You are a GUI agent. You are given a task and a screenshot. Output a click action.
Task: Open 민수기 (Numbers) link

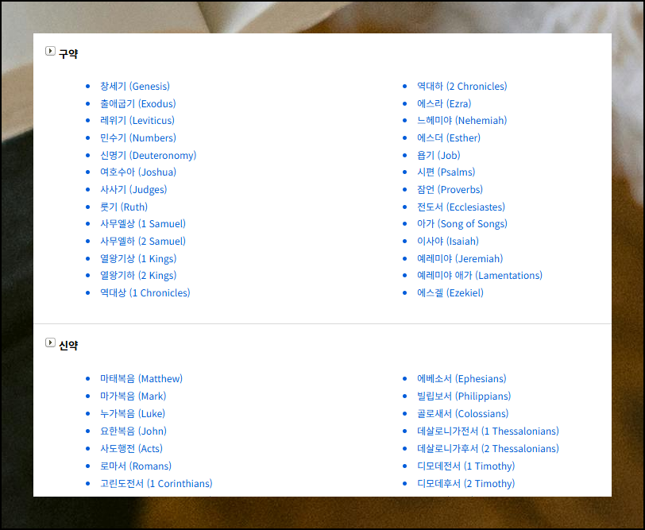tap(138, 137)
